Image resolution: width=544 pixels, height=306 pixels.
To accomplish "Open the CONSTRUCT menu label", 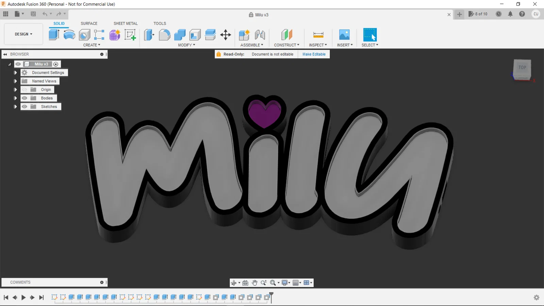I will coord(287,45).
